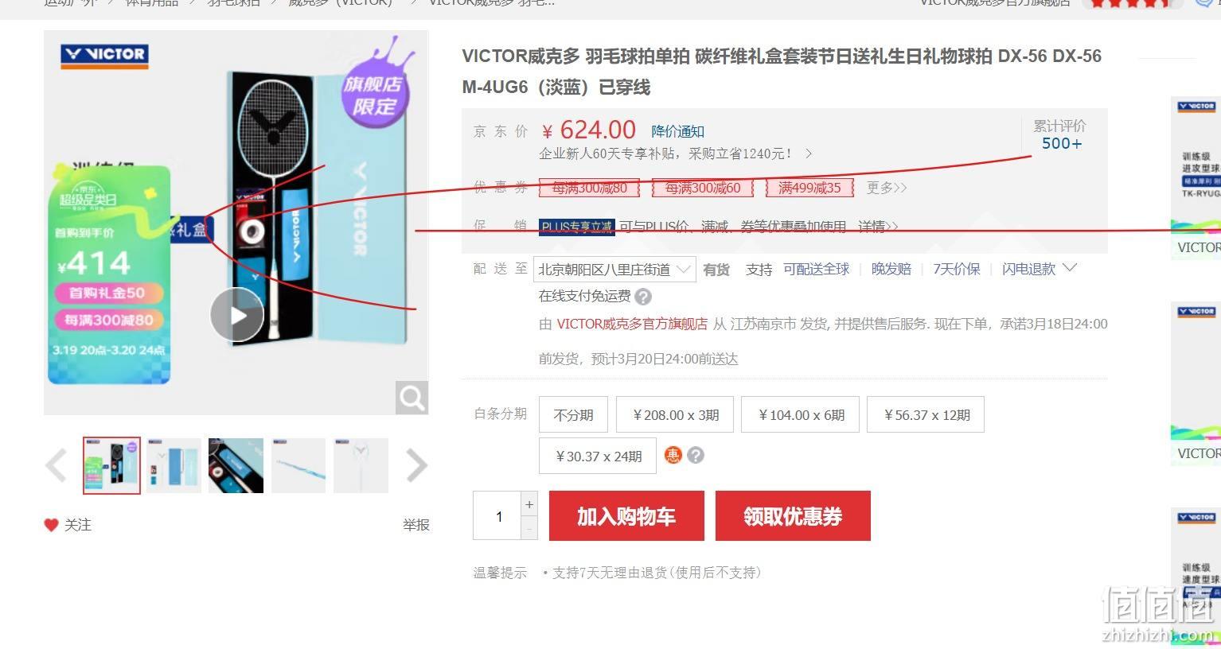The height and width of the screenshot is (649, 1221).
Task: Click the orange 惠 badge icon
Action: [673, 455]
